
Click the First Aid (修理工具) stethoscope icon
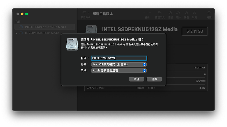[x=160, y=13]
